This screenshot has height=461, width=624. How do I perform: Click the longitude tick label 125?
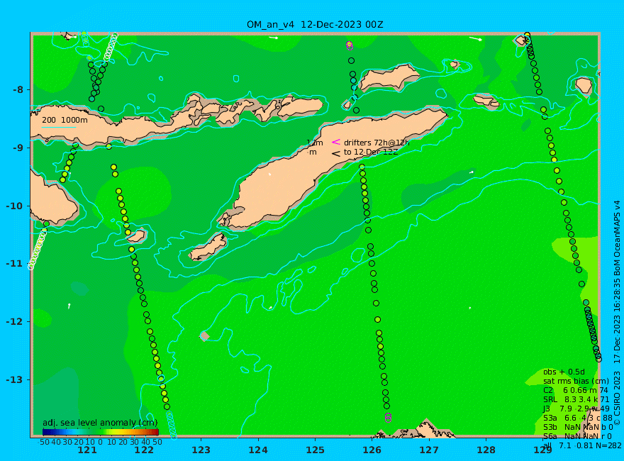click(x=315, y=450)
